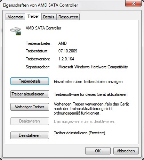This screenshot has height=160, width=144.
Task: Click the greyed-out Deaktivieren button
Action: click(x=30, y=121)
